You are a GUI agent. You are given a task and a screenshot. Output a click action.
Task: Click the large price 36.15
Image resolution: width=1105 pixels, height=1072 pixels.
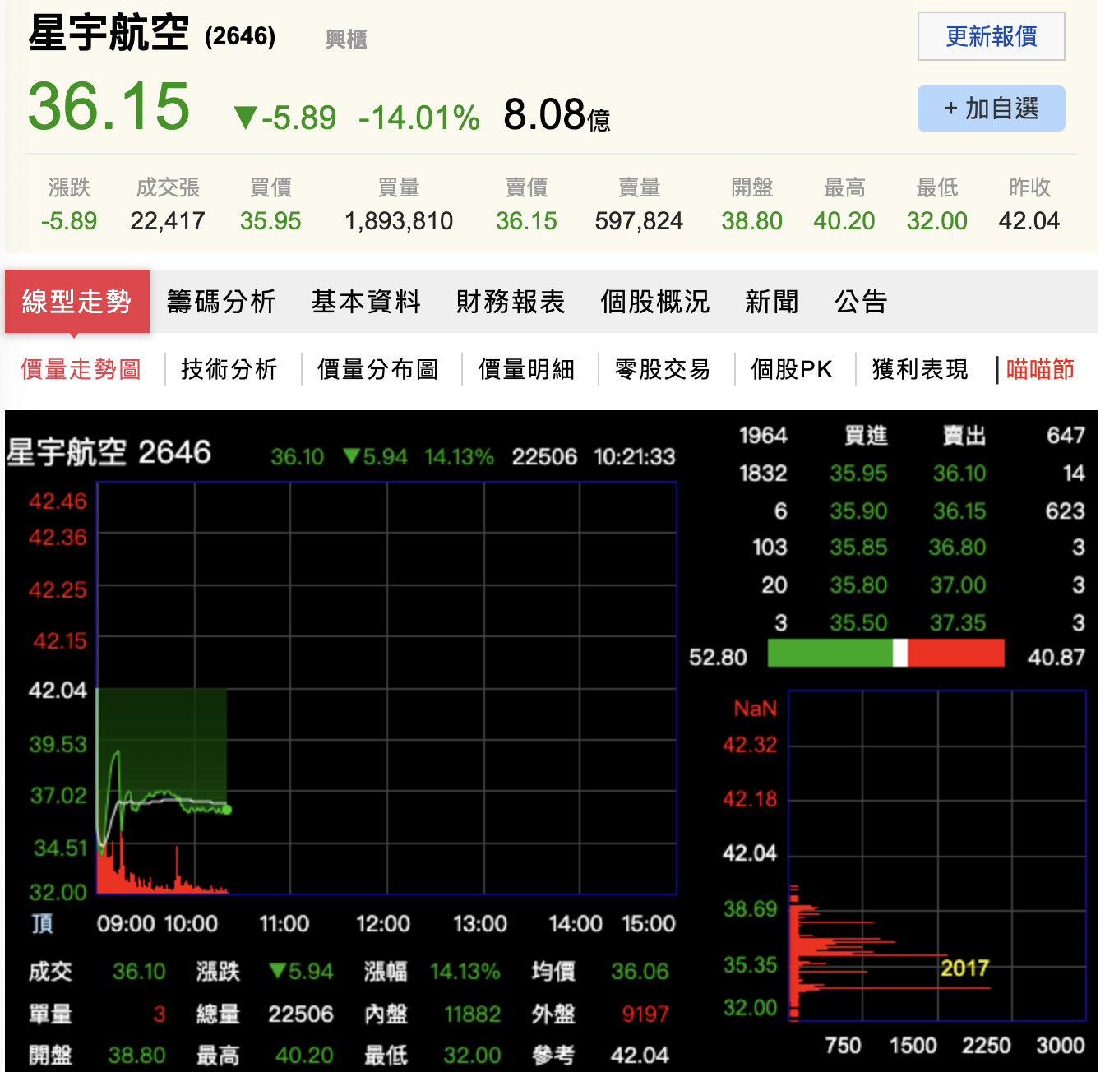click(109, 106)
